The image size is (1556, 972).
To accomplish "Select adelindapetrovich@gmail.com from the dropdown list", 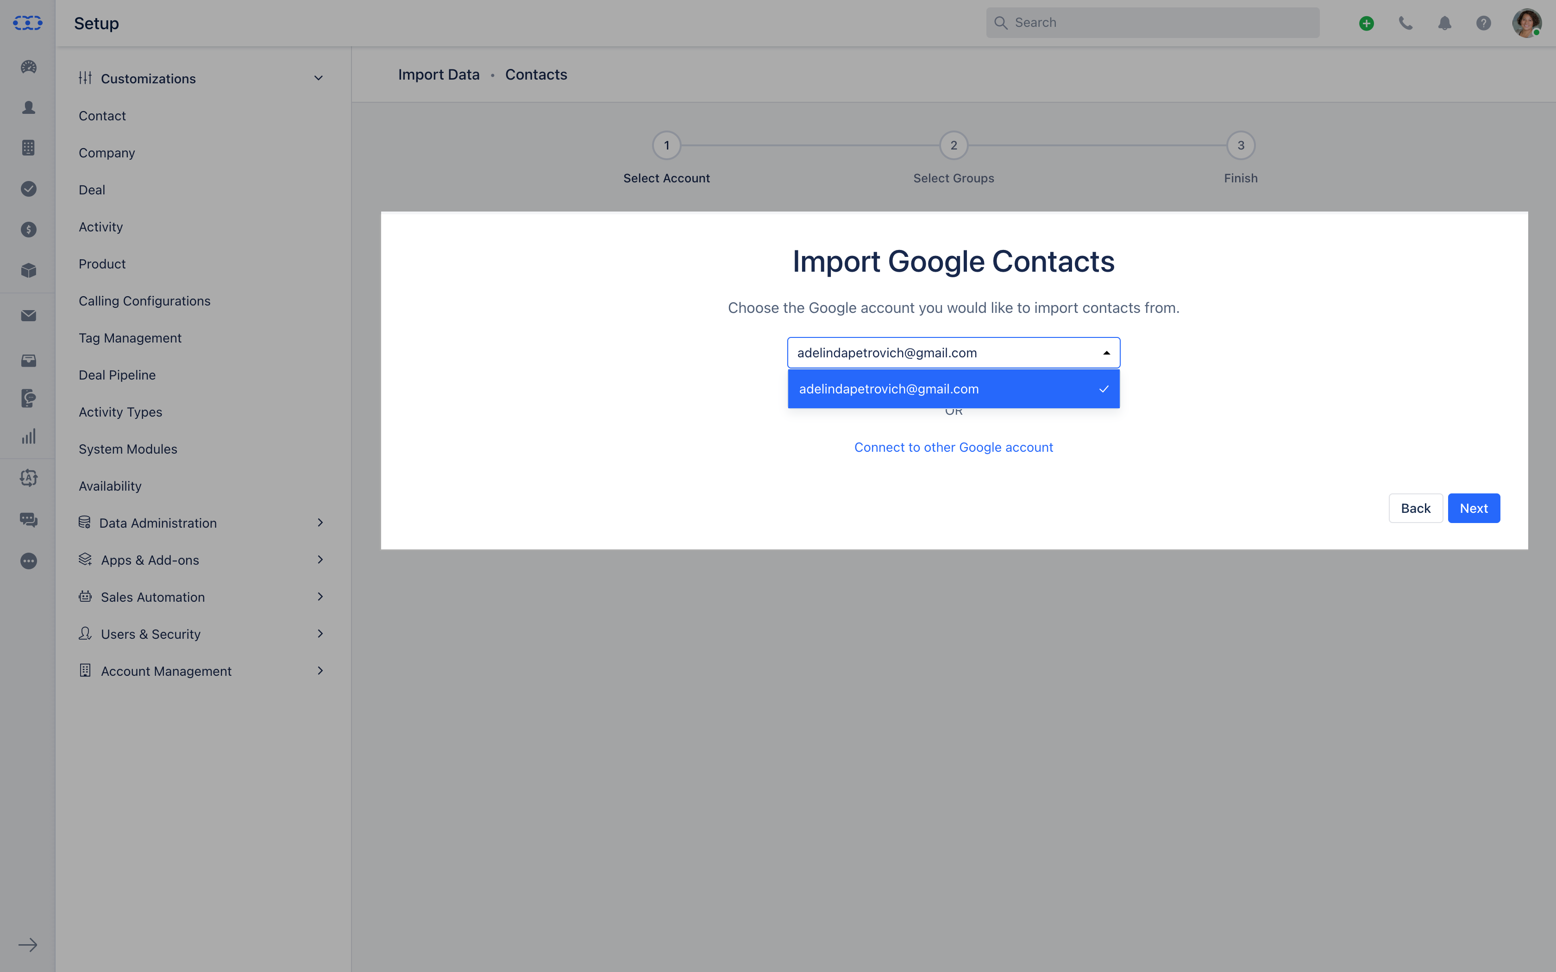I will (x=954, y=389).
